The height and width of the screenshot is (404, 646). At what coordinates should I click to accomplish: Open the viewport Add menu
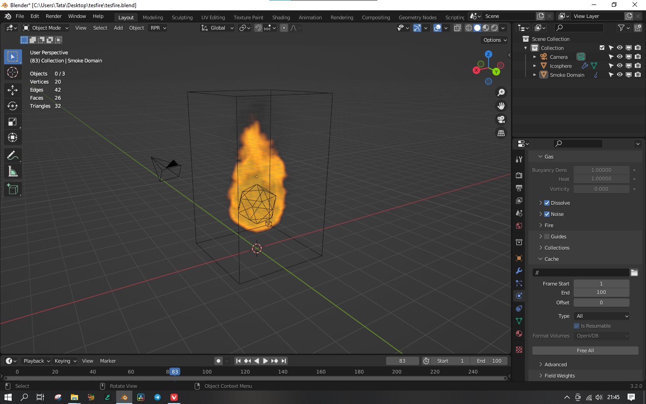coord(118,28)
